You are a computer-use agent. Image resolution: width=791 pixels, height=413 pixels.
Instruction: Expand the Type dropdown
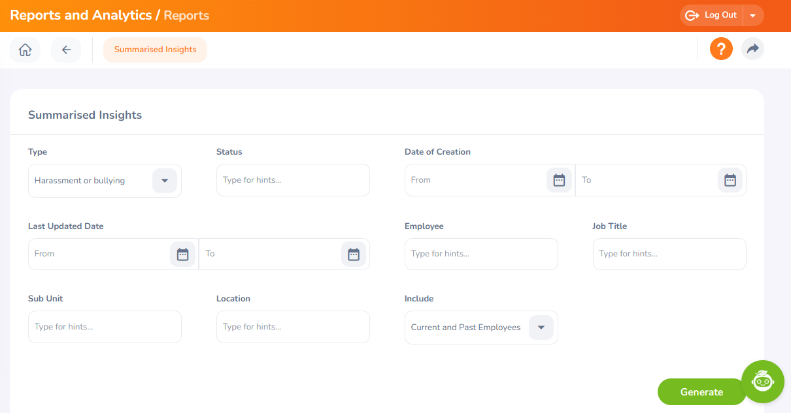coord(165,181)
